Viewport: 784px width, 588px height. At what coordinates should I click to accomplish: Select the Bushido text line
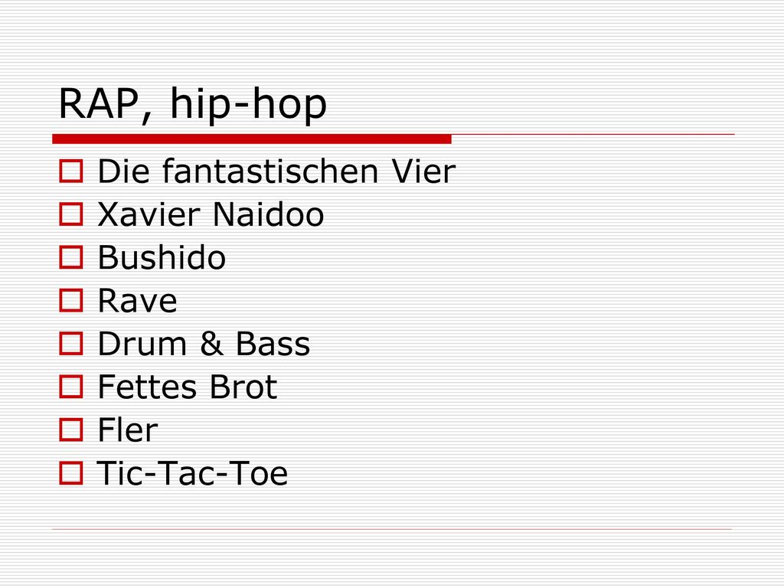click(162, 257)
